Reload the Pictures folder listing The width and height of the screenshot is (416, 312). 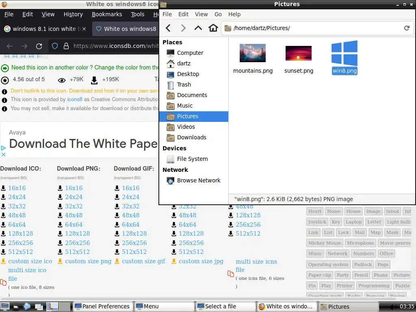pos(407,28)
